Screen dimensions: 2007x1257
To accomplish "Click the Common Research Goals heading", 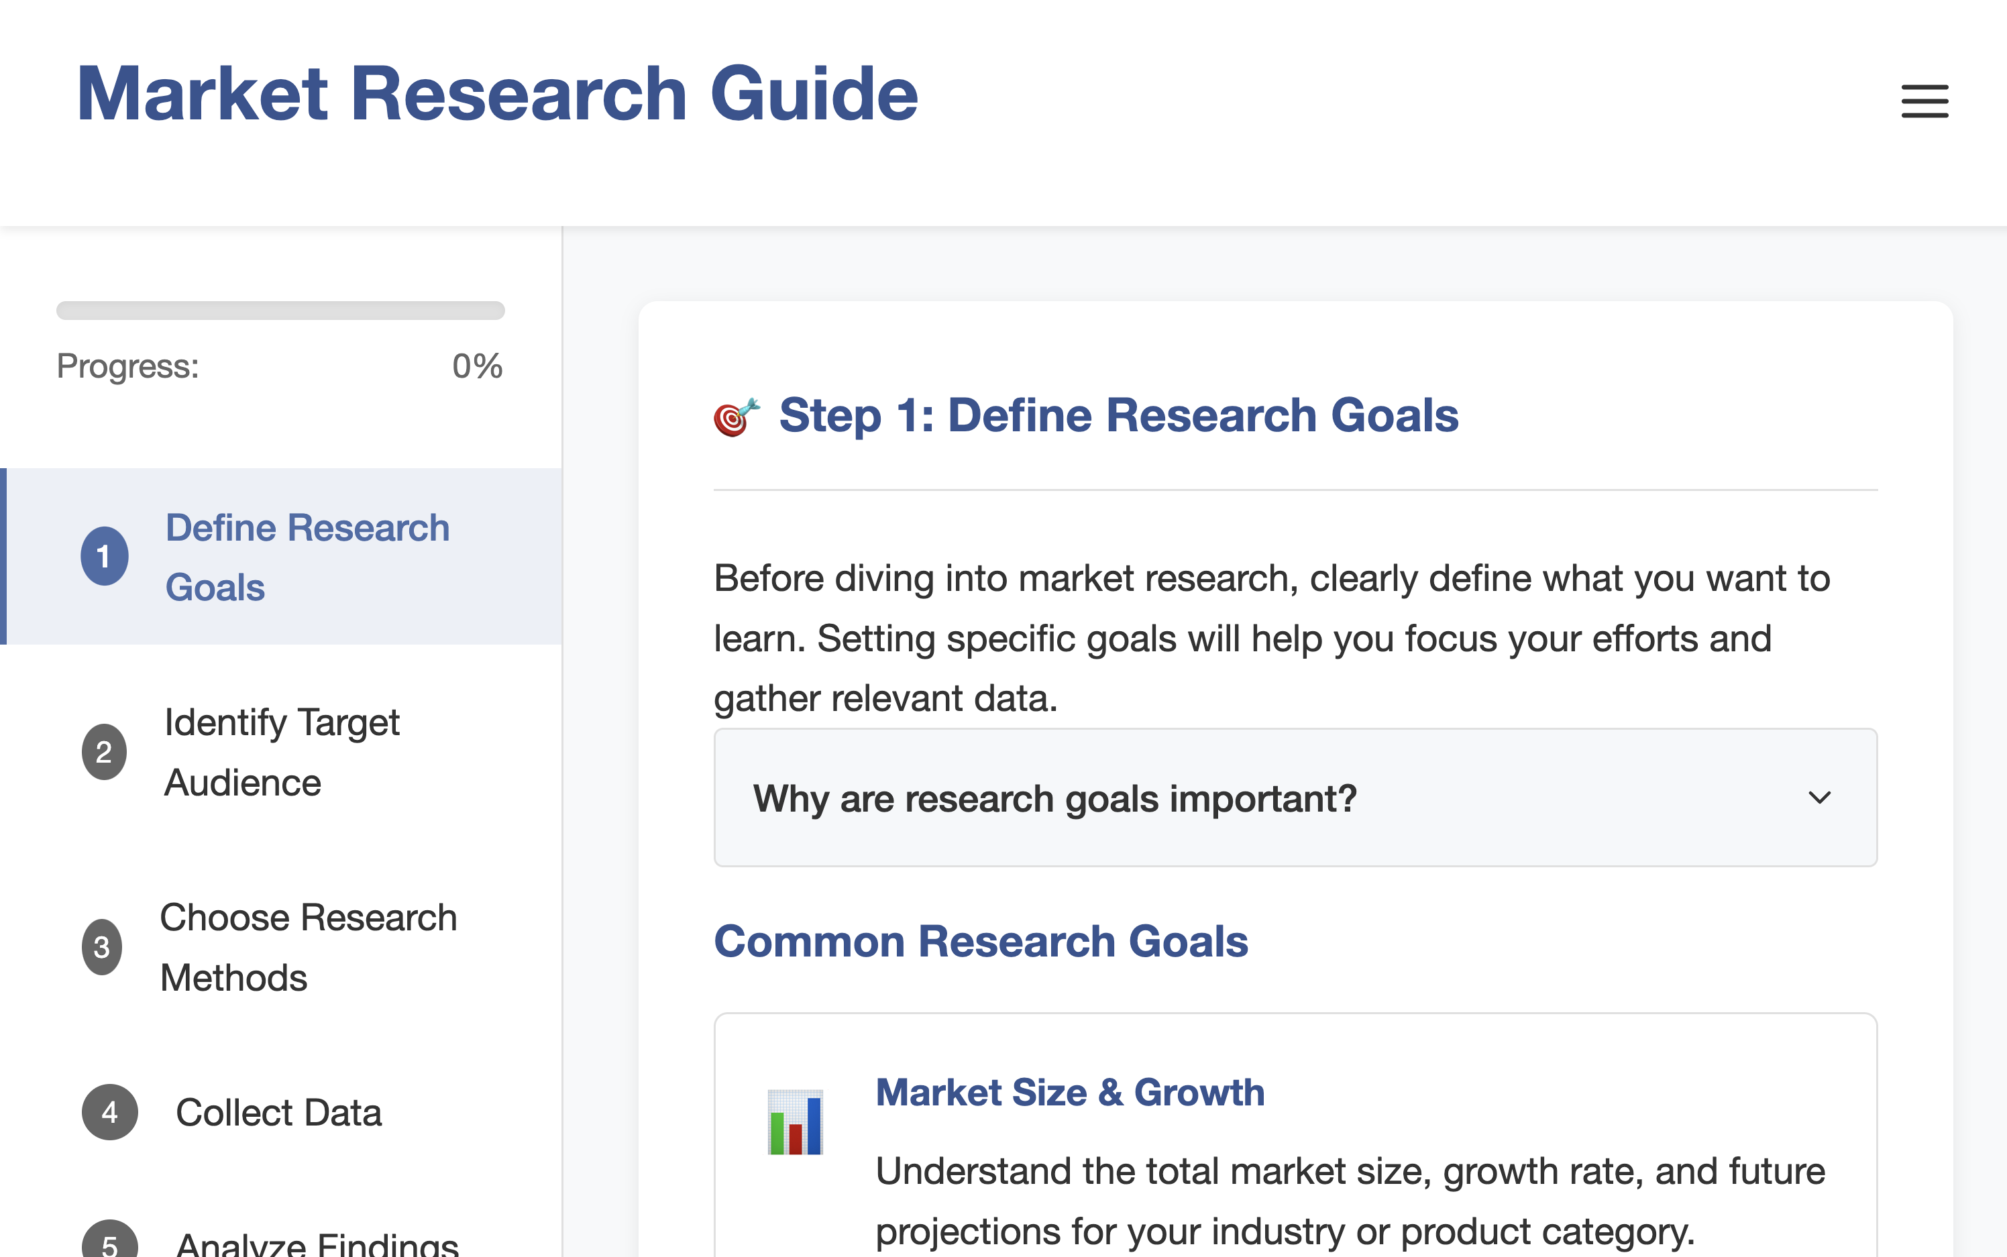I will pyautogui.click(x=981, y=942).
